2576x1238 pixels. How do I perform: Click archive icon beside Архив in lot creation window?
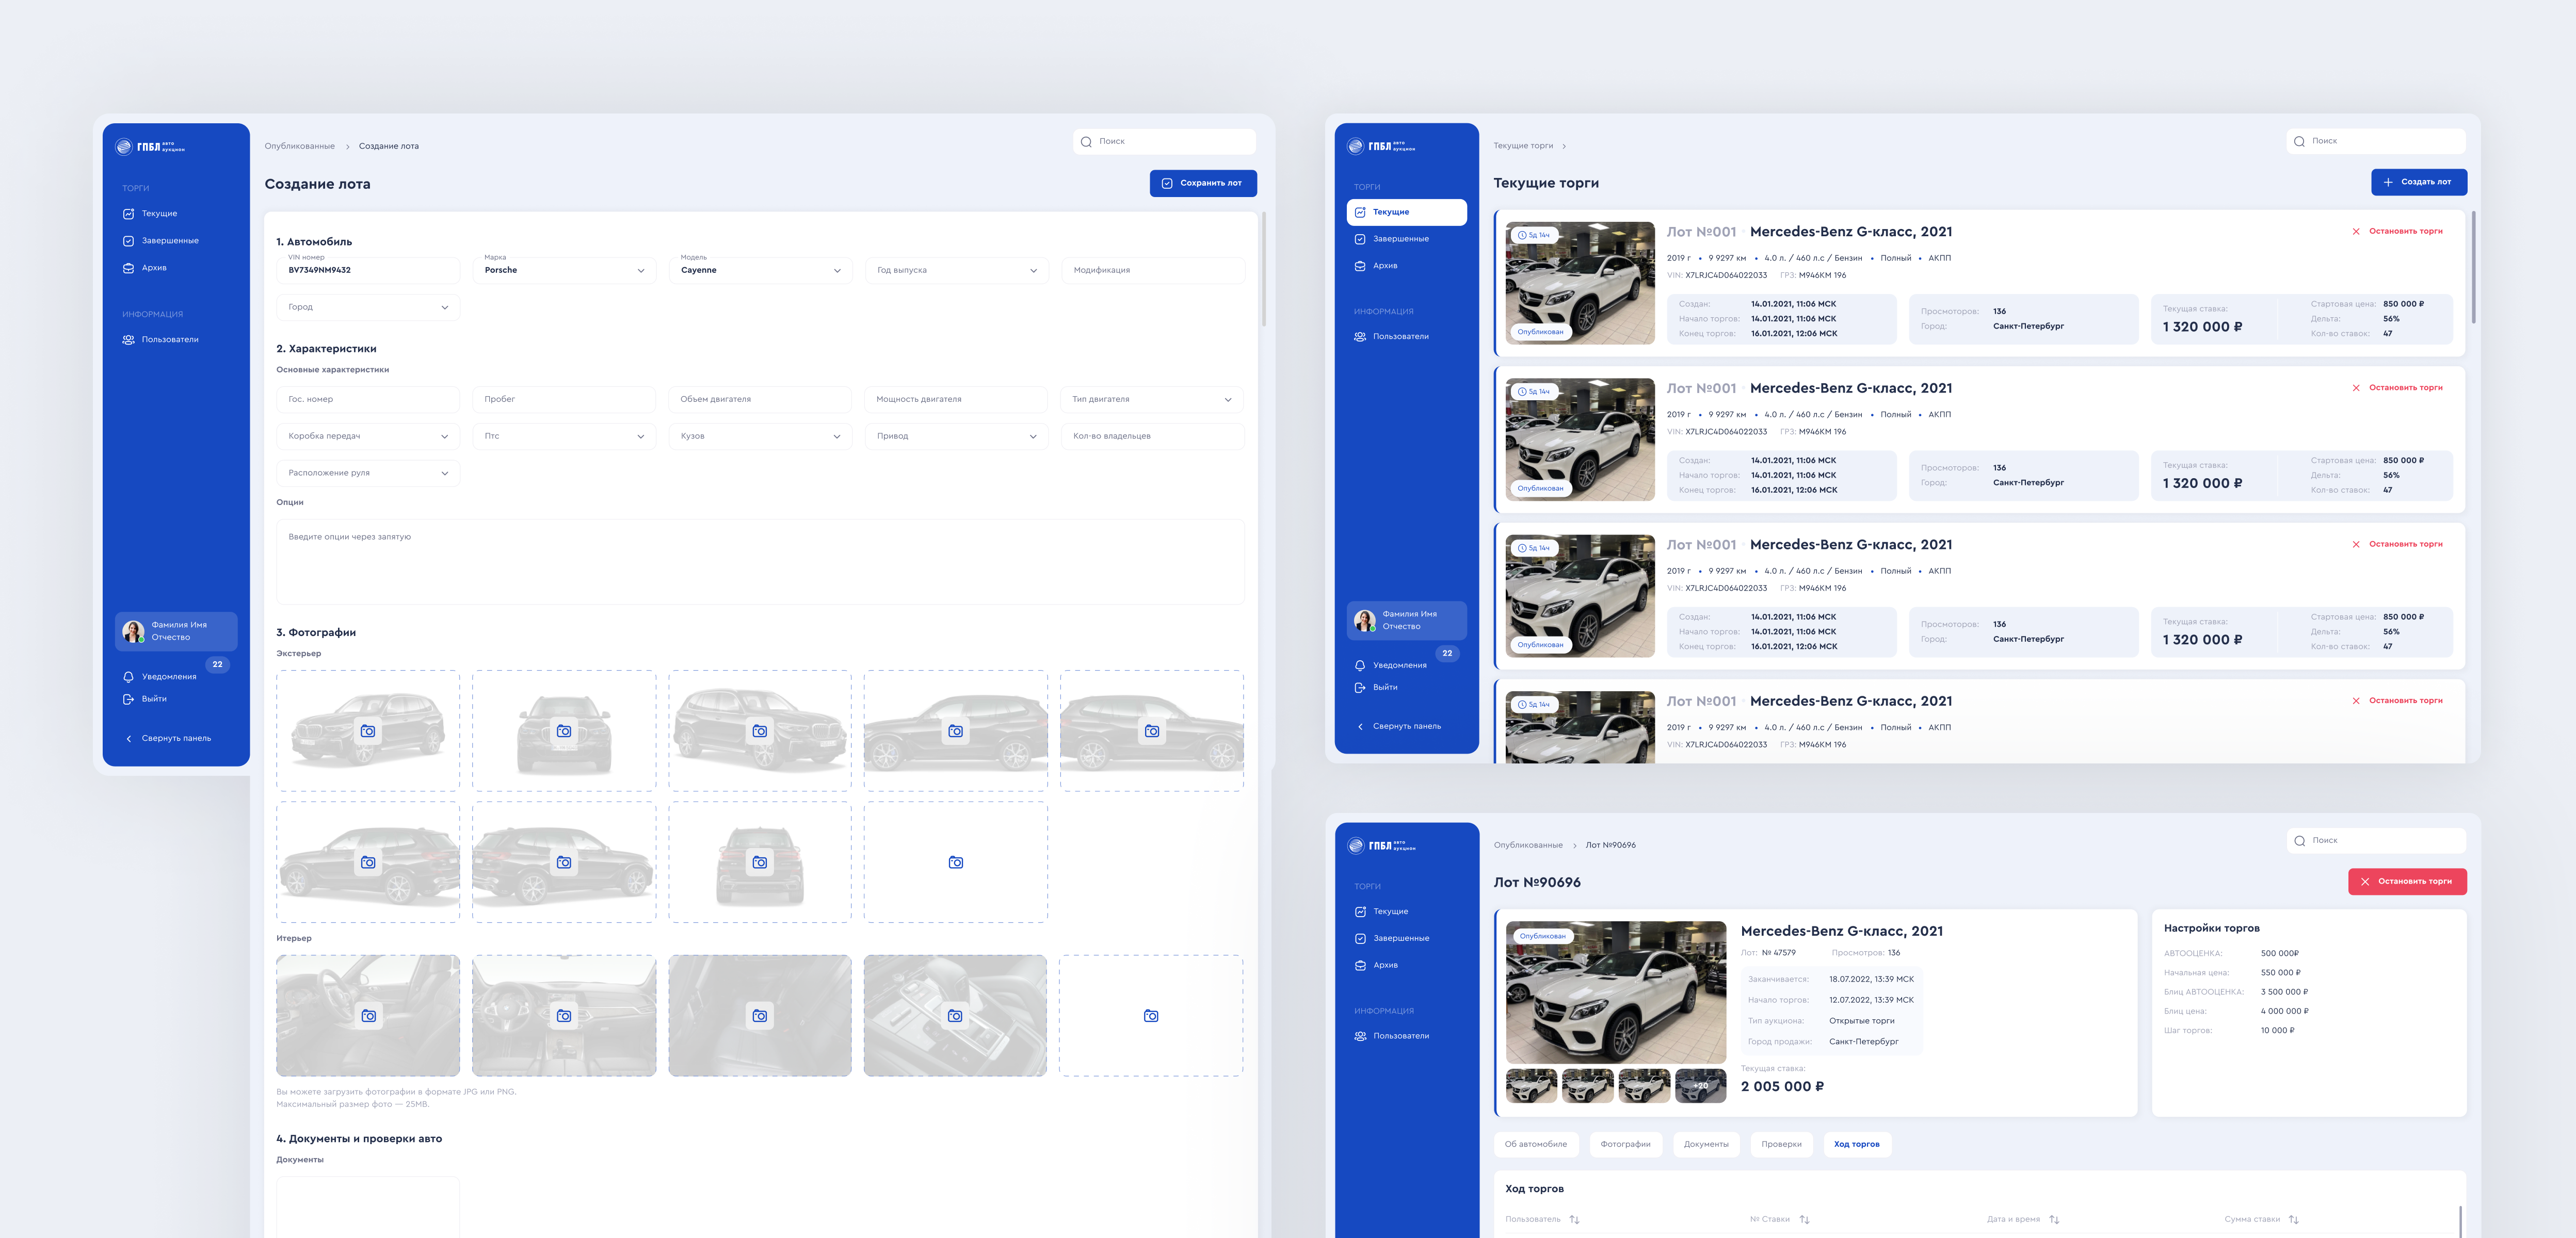(128, 268)
